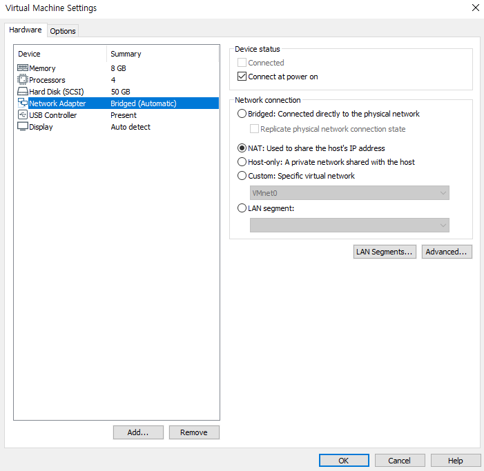The width and height of the screenshot is (484, 471).
Task: Remove the selected device
Action: click(194, 432)
